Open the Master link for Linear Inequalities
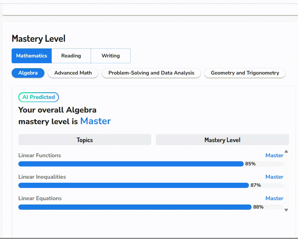298x239 pixels. click(274, 177)
